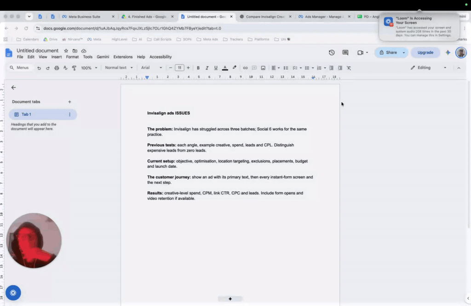Click the undo arrow in toolbar
The width and height of the screenshot is (471, 306).
point(39,68)
